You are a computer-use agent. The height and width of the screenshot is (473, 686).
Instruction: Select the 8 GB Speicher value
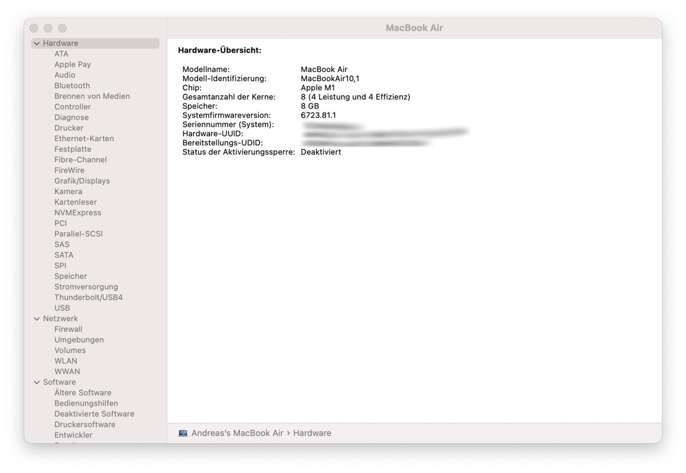[310, 106]
